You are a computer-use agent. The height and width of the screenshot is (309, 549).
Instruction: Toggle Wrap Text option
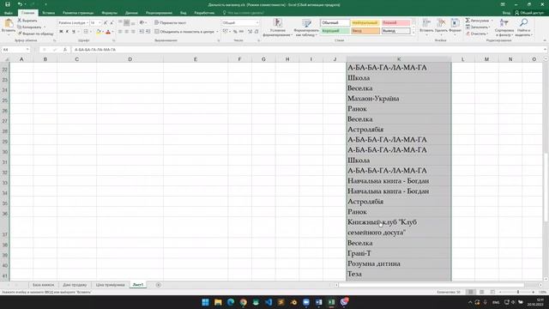click(x=170, y=23)
